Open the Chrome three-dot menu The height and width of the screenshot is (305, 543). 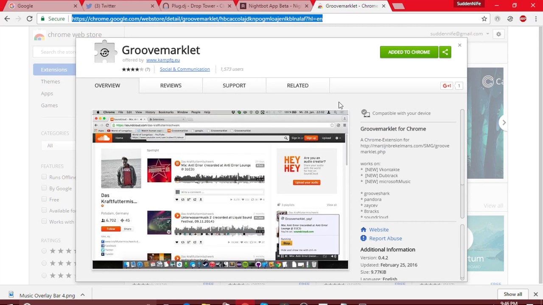tap(535, 19)
